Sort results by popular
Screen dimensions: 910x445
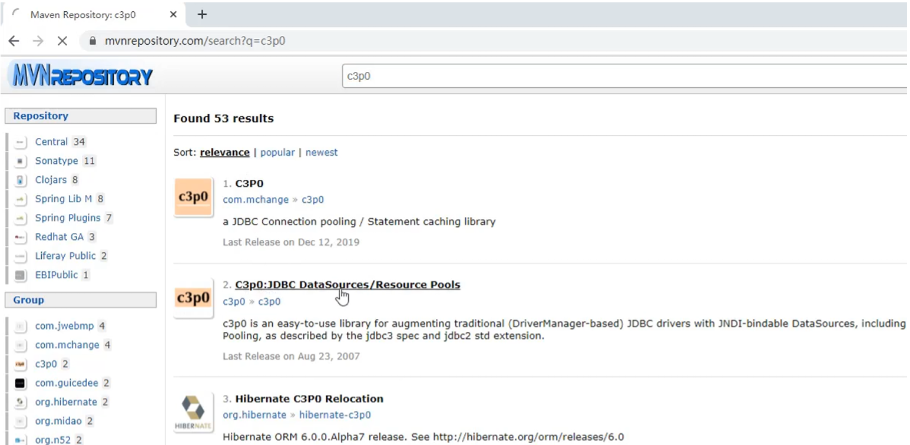click(x=277, y=152)
